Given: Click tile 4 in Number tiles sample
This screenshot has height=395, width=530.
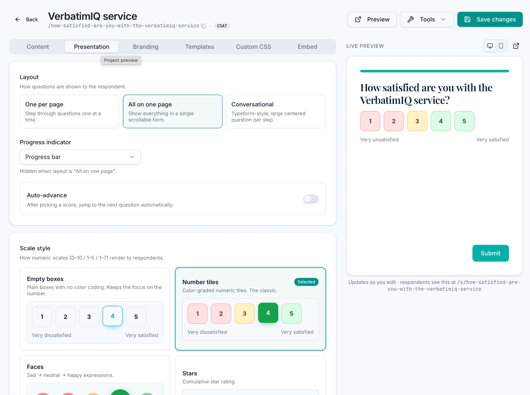Looking at the screenshot, I should click(268, 313).
